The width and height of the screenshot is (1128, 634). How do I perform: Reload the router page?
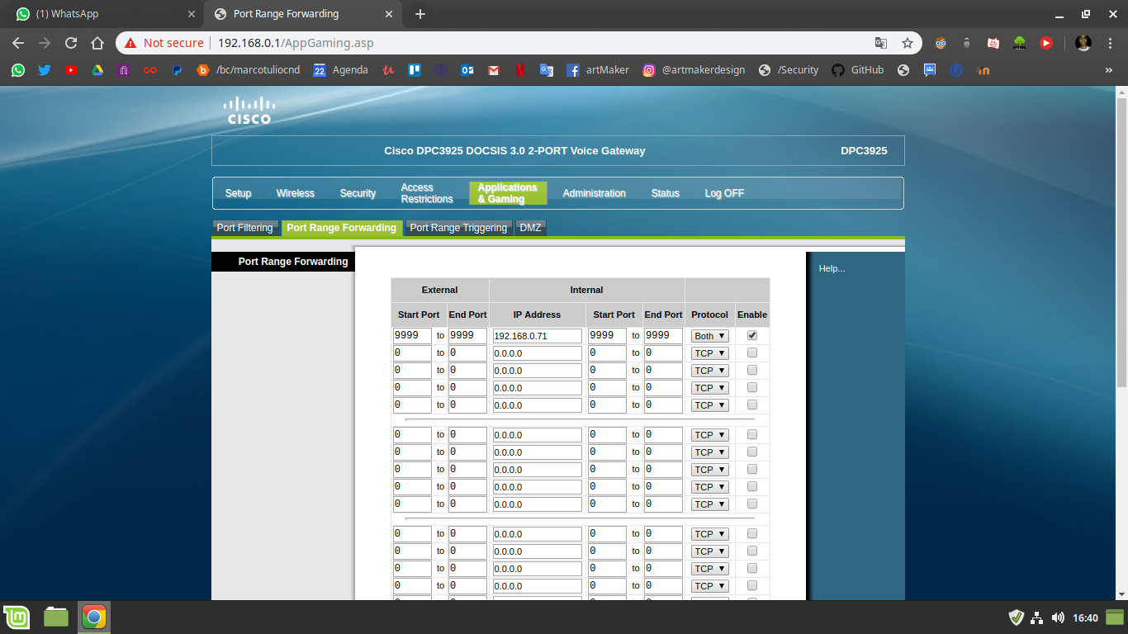[71, 43]
